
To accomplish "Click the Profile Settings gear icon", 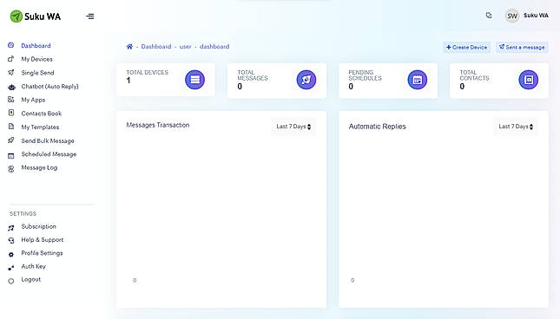I will point(11,255).
